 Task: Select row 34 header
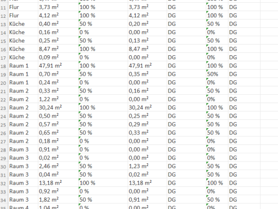[x=4, y=200]
